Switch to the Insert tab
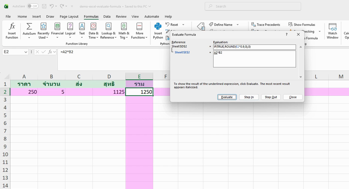 pos(36,17)
